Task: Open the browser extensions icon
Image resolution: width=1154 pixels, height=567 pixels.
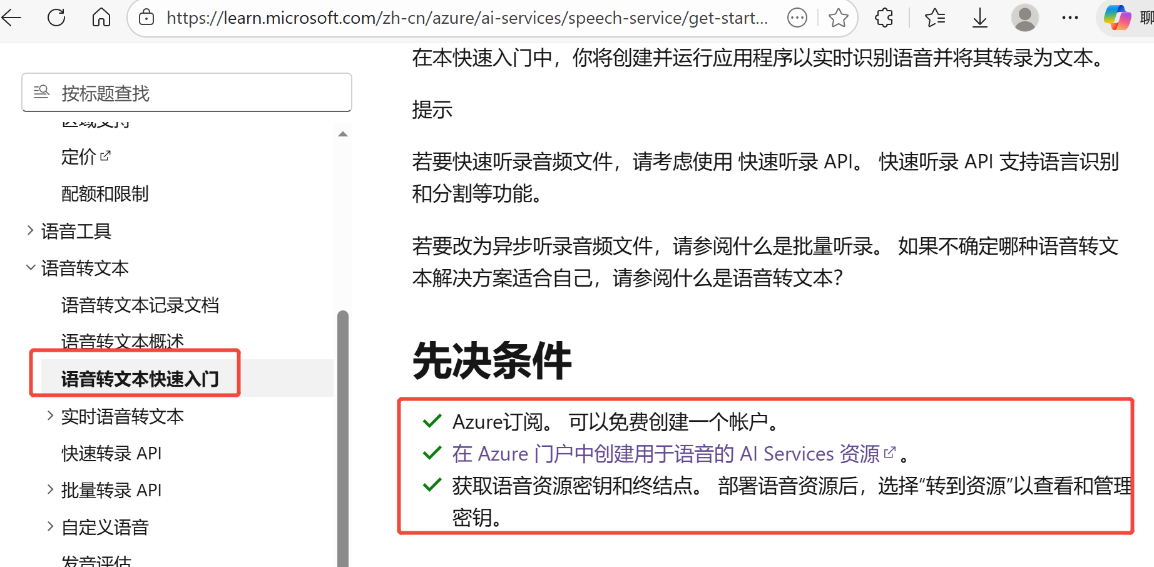Action: tap(884, 18)
